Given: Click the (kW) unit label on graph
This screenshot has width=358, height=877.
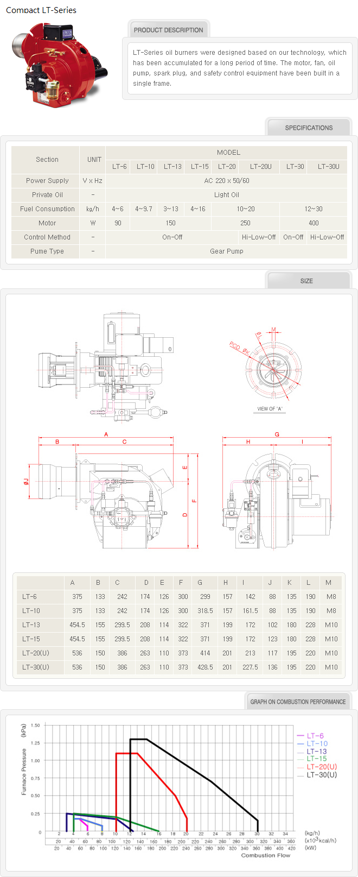Looking at the screenshot, I should (311, 848).
